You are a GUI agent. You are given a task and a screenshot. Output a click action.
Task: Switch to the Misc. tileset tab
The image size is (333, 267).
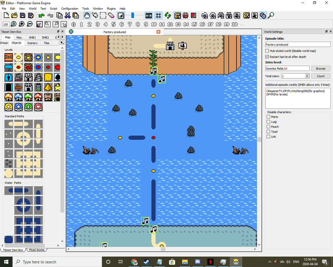pyautogui.click(x=19, y=37)
